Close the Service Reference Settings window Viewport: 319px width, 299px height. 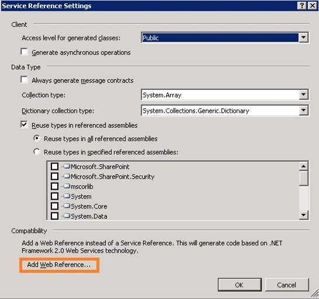point(313,6)
